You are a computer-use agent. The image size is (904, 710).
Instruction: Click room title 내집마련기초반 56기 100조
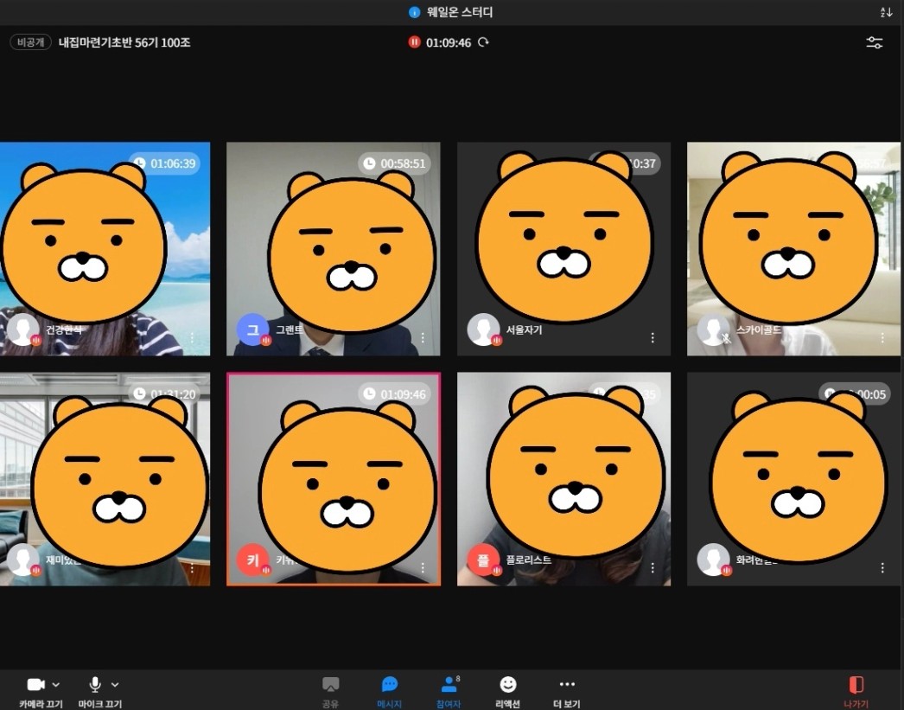pyautogui.click(x=124, y=42)
